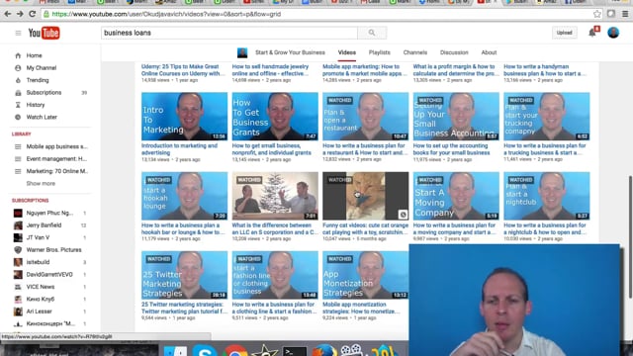Click the YouTube logo
This screenshot has height=356, width=633.
coord(44,33)
